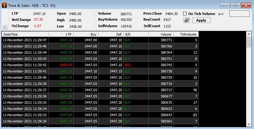Click the NetChange value -37.20
This screenshot has height=129, width=254.
[38, 20]
